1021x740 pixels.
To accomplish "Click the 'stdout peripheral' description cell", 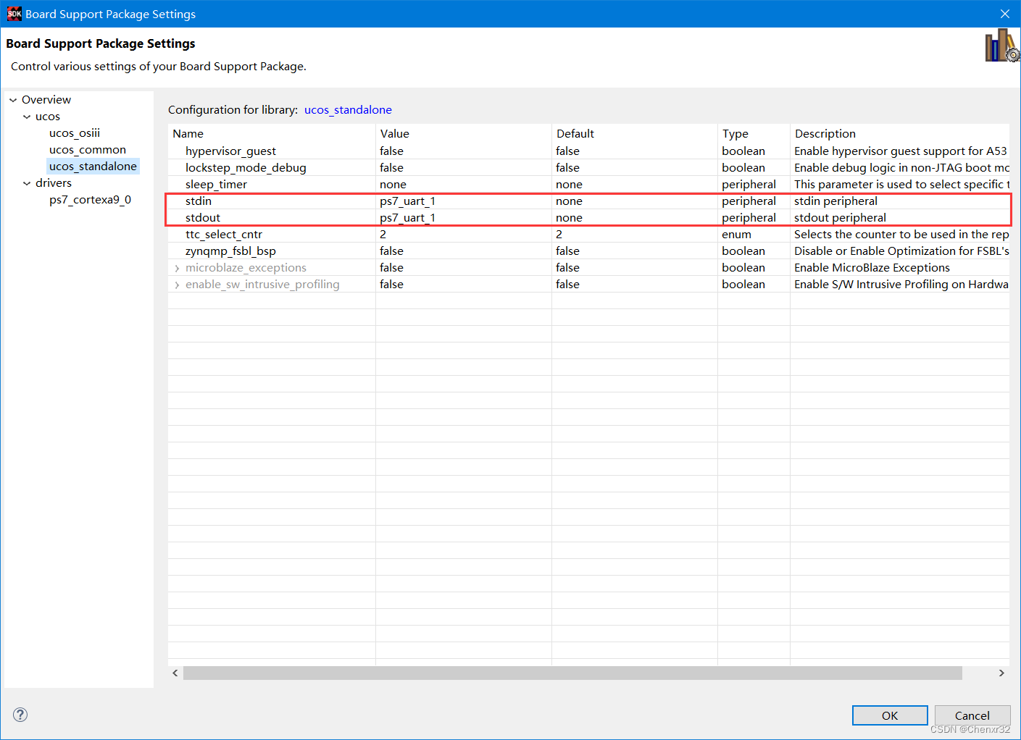I will coord(900,218).
